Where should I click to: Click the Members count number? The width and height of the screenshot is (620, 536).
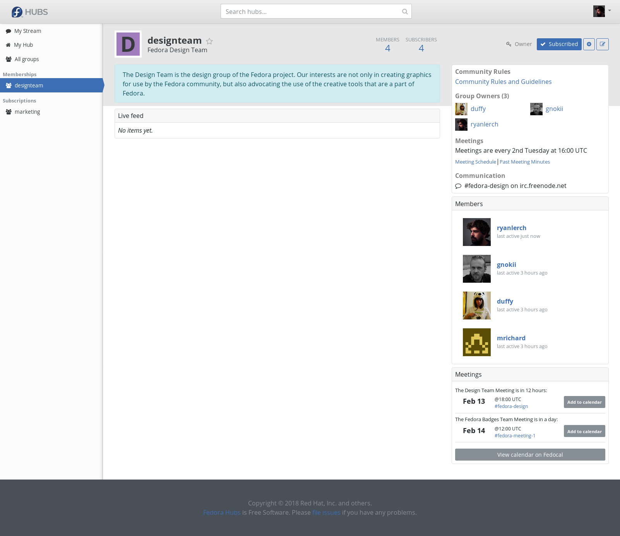387,48
